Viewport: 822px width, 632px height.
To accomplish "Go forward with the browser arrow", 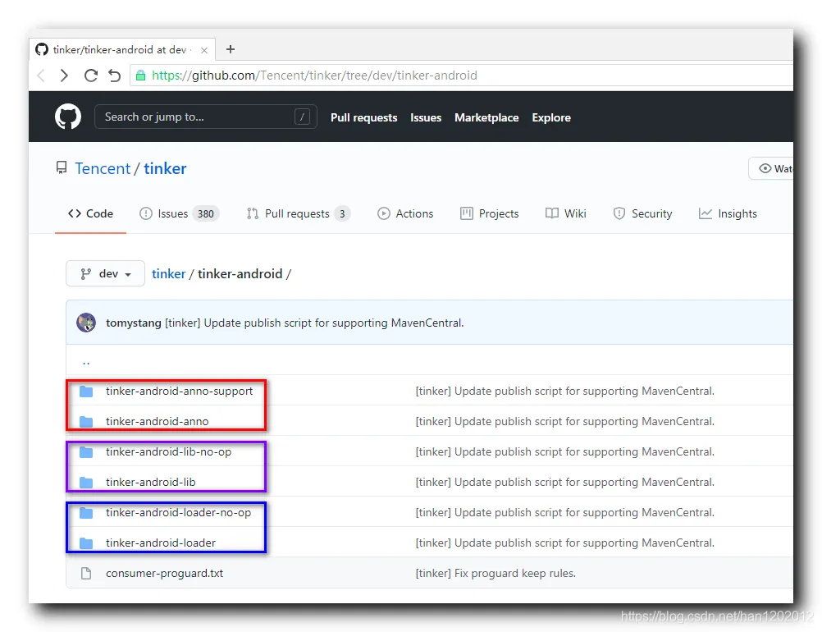I will click(64, 76).
